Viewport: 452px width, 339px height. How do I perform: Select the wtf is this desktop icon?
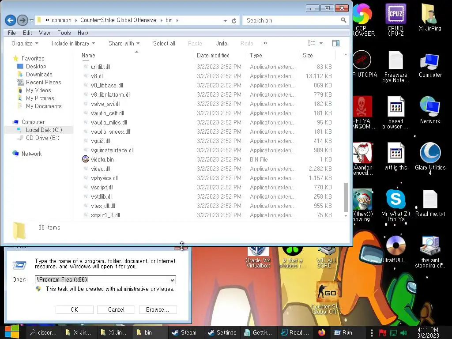(x=395, y=156)
